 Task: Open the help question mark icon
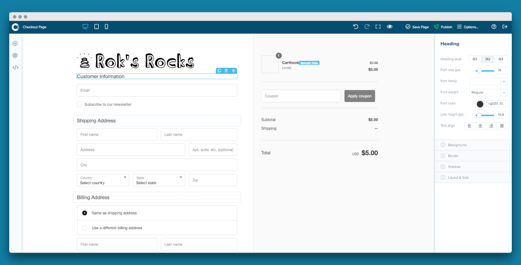click(x=494, y=27)
